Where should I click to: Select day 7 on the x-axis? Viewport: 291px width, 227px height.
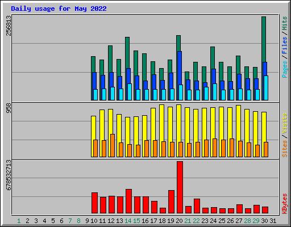click(x=70, y=221)
